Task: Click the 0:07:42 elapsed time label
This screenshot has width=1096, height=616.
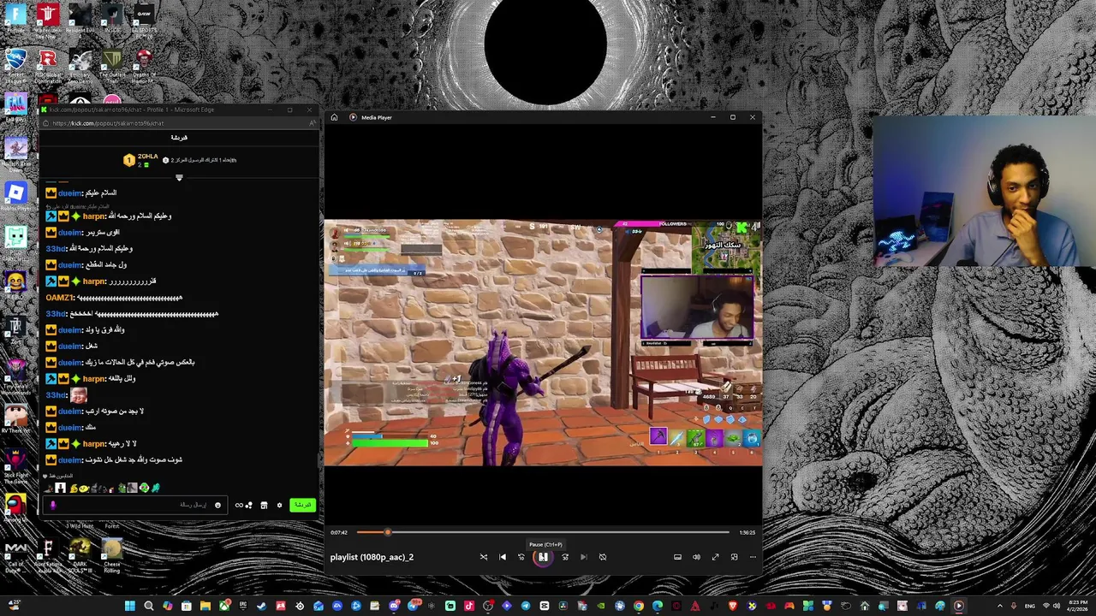Action: point(339,532)
